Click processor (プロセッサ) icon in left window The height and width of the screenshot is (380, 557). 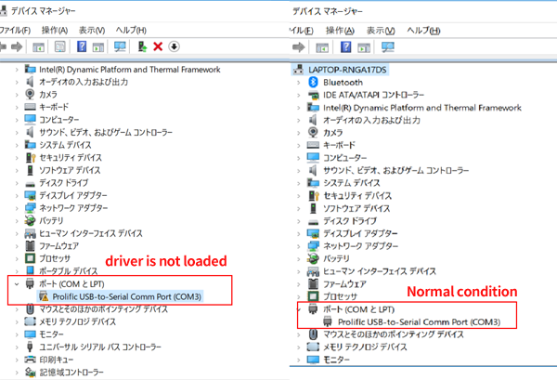tap(31, 258)
